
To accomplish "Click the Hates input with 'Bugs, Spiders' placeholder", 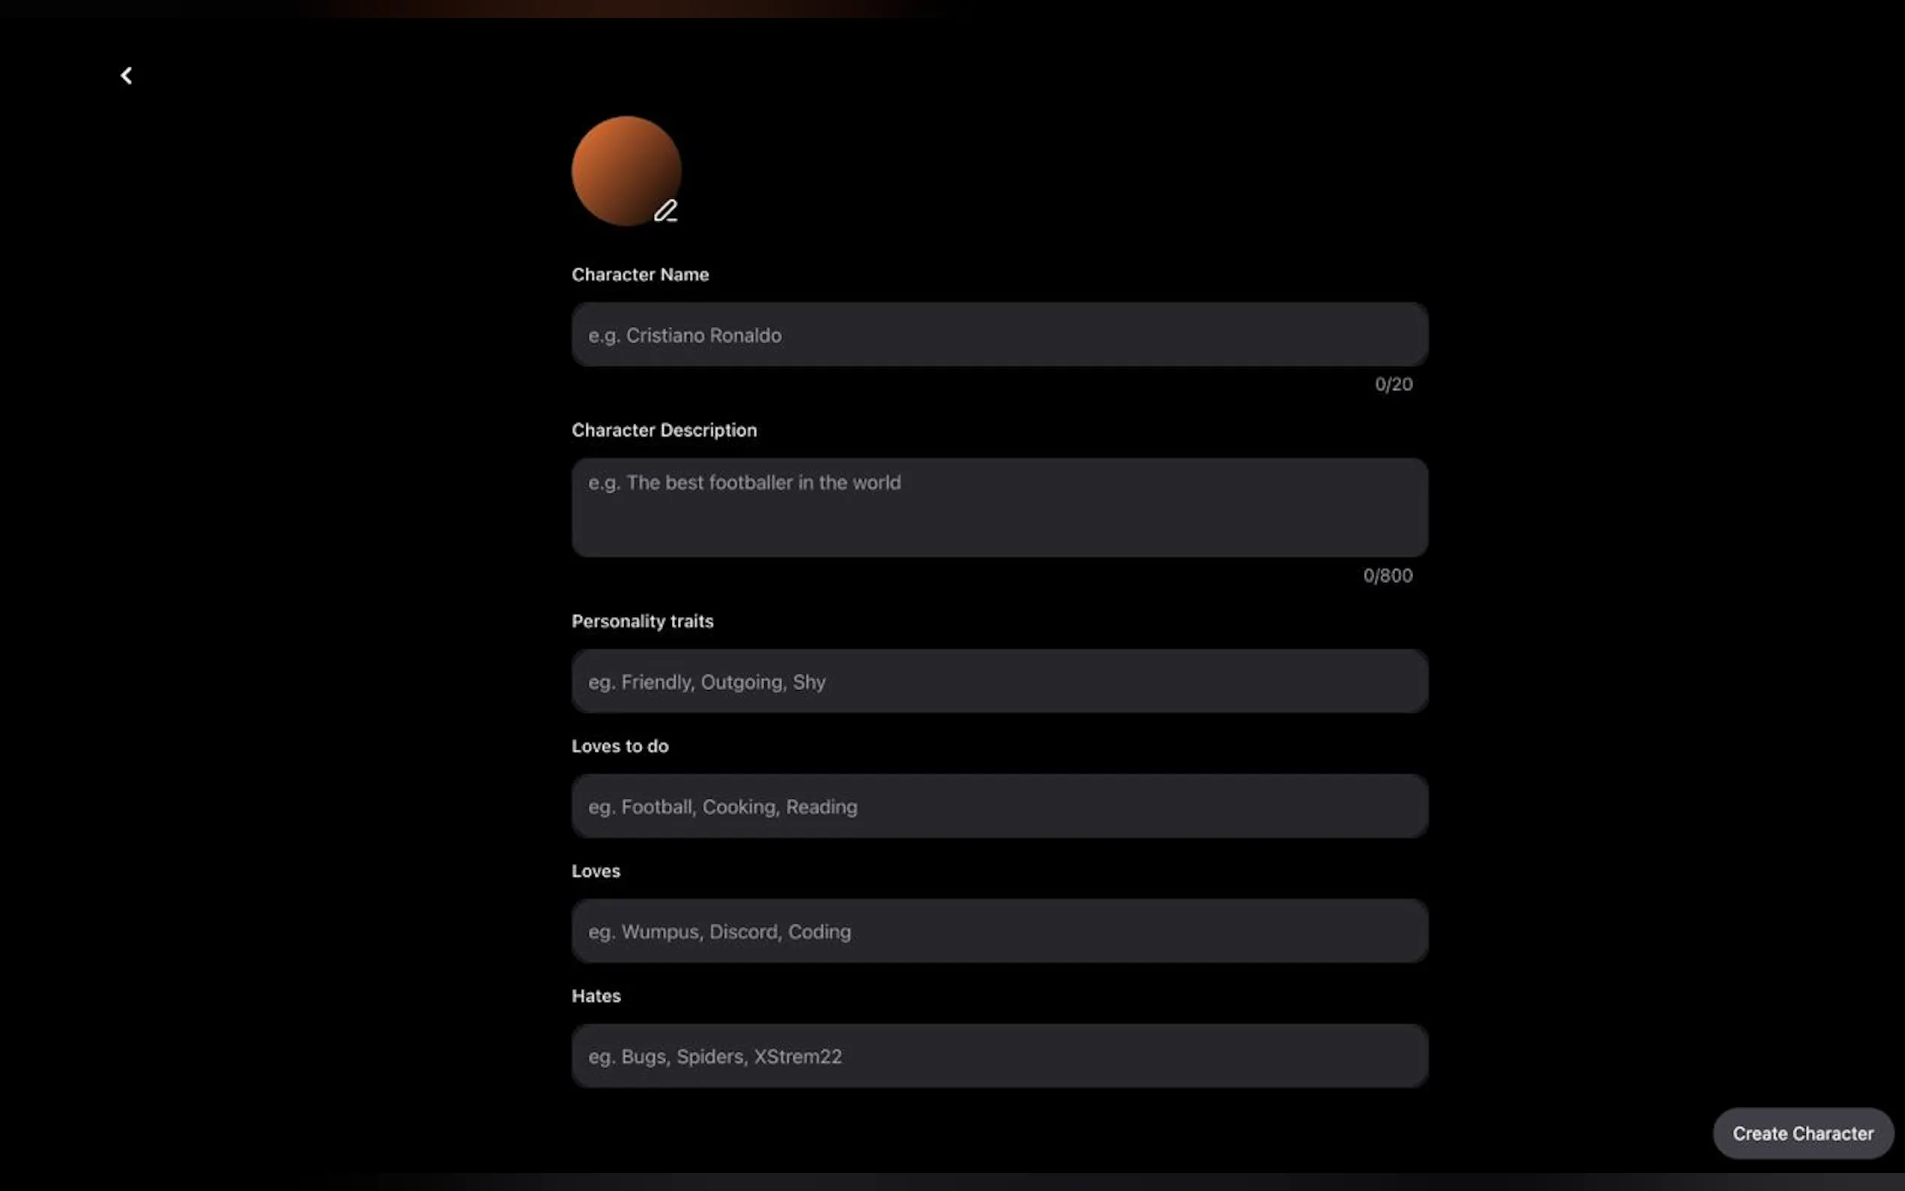I will coord(999,1055).
